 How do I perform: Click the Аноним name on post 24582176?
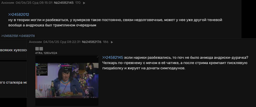point(35,42)
